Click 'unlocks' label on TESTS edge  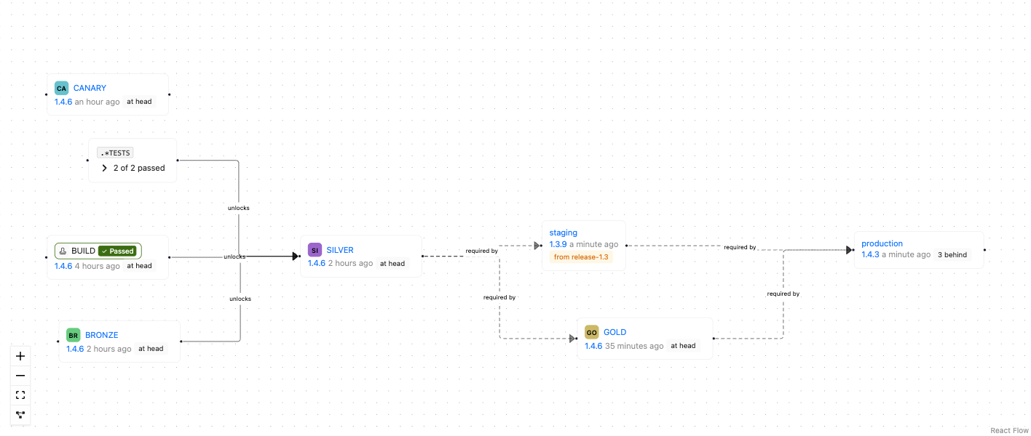tap(238, 208)
